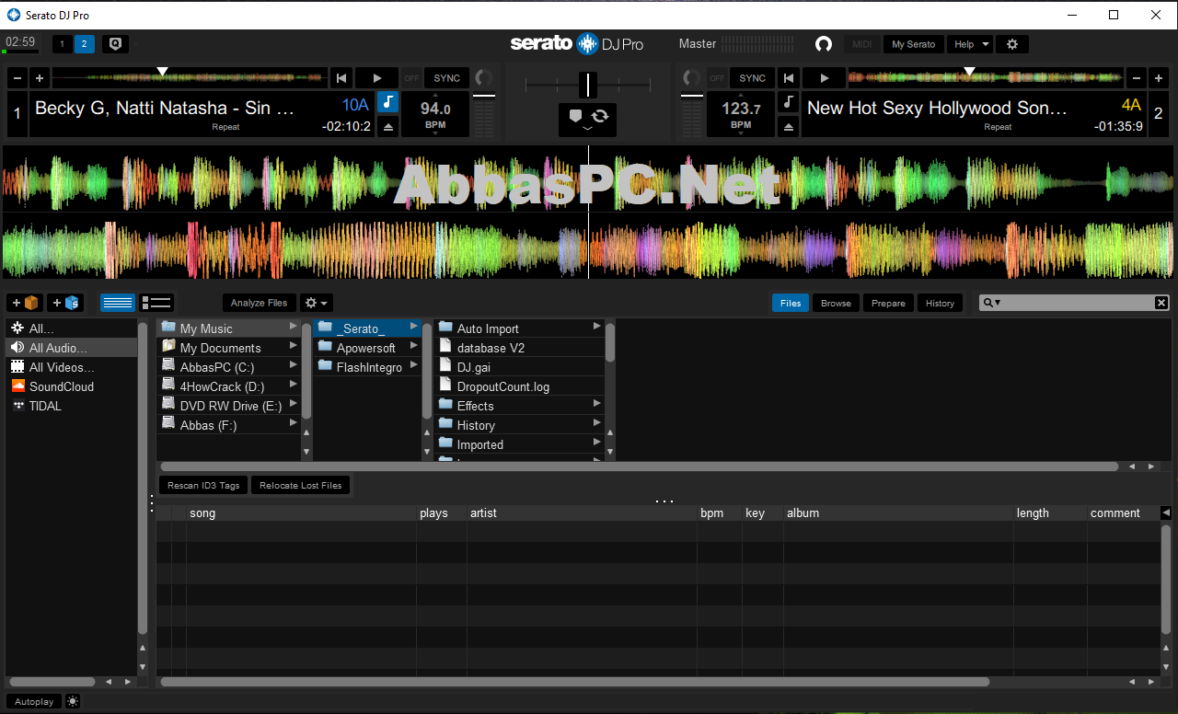This screenshot has height=714, width=1178.
Task: Play deck 1
Action: [x=376, y=78]
